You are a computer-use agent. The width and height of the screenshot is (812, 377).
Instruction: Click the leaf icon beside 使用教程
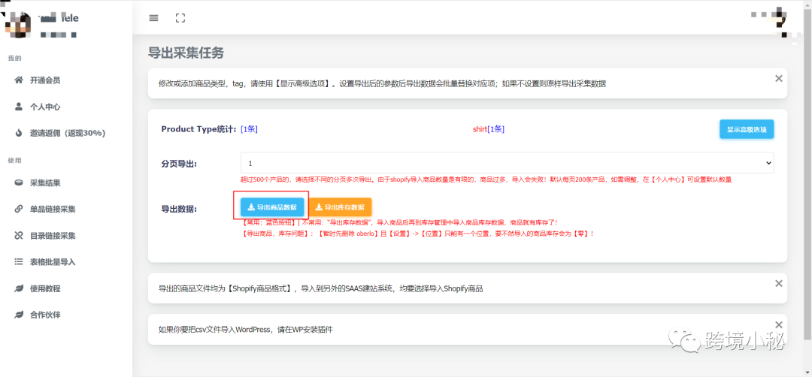point(19,288)
